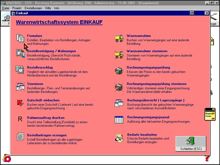Viewport: 220px width, 165px height.
Task: Open the Projekt menu
Action: (17, 8)
